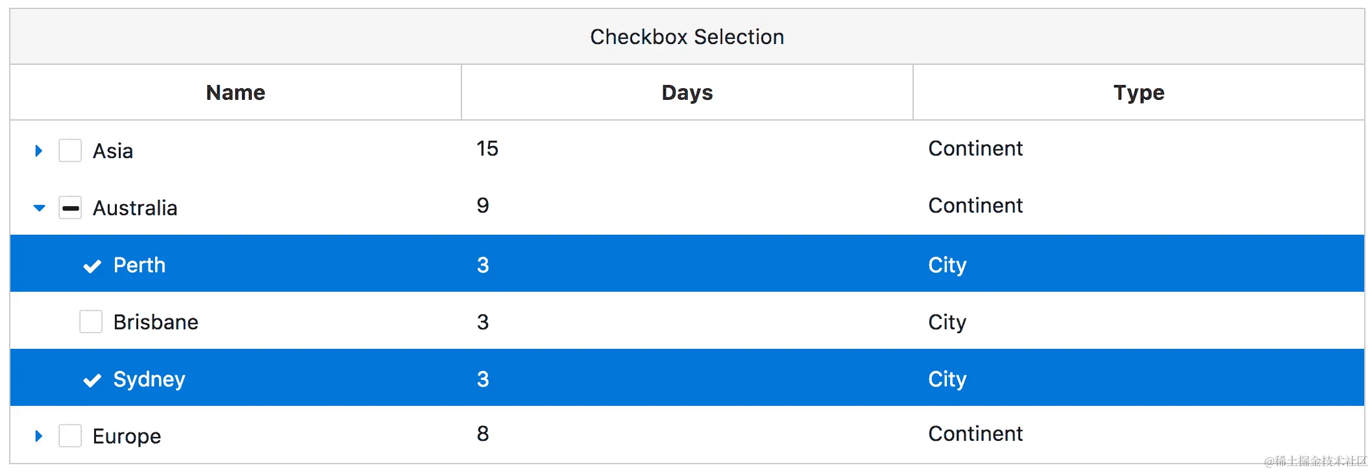Check the Brisbane checkbox
1372x472 pixels.
click(91, 322)
